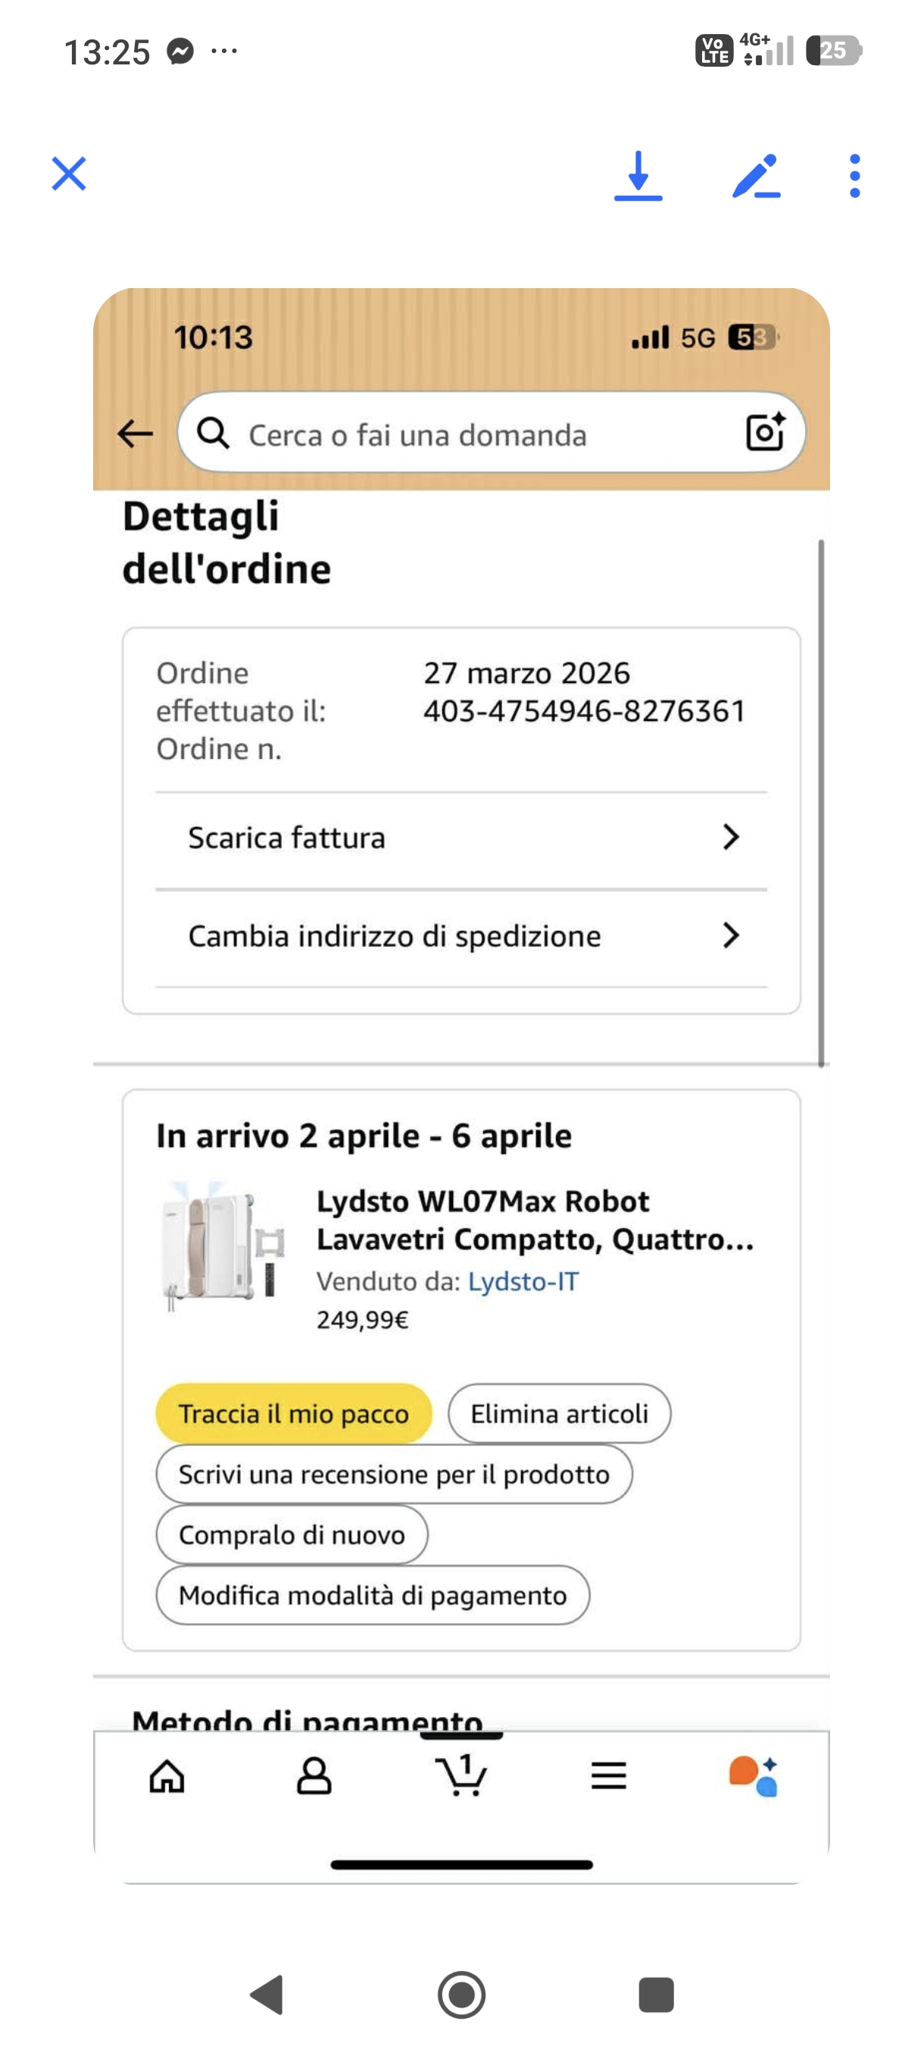Open Cambia indirizzo di spedizione chevron

click(x=730, y=936)
